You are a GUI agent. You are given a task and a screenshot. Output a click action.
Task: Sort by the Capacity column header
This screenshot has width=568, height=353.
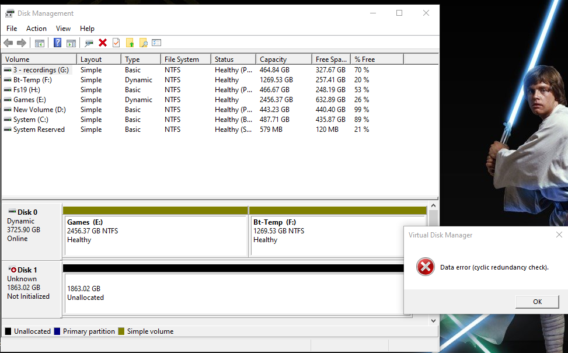click(284, 60)
